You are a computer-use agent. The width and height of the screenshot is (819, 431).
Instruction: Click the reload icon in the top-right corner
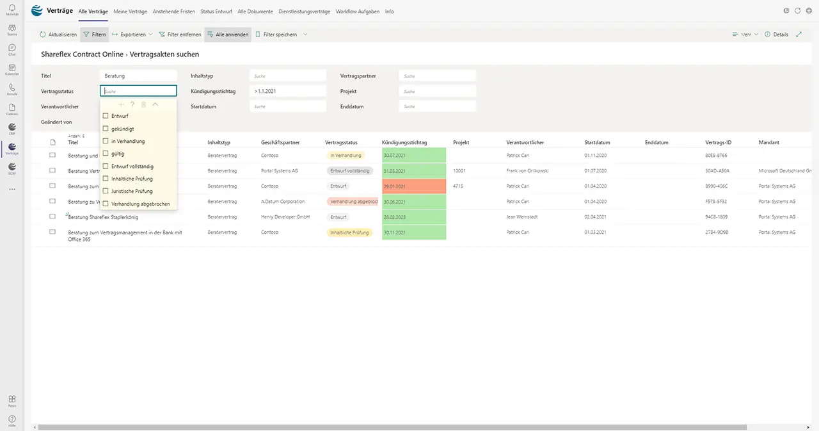(797, 11)
